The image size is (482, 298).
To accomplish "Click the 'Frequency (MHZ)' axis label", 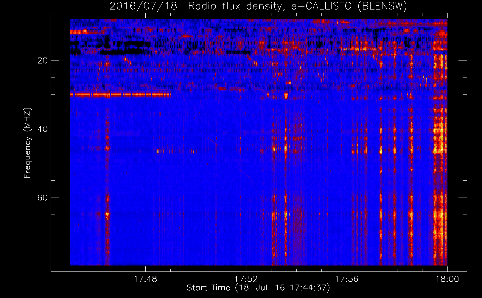I will click(27, 143).
